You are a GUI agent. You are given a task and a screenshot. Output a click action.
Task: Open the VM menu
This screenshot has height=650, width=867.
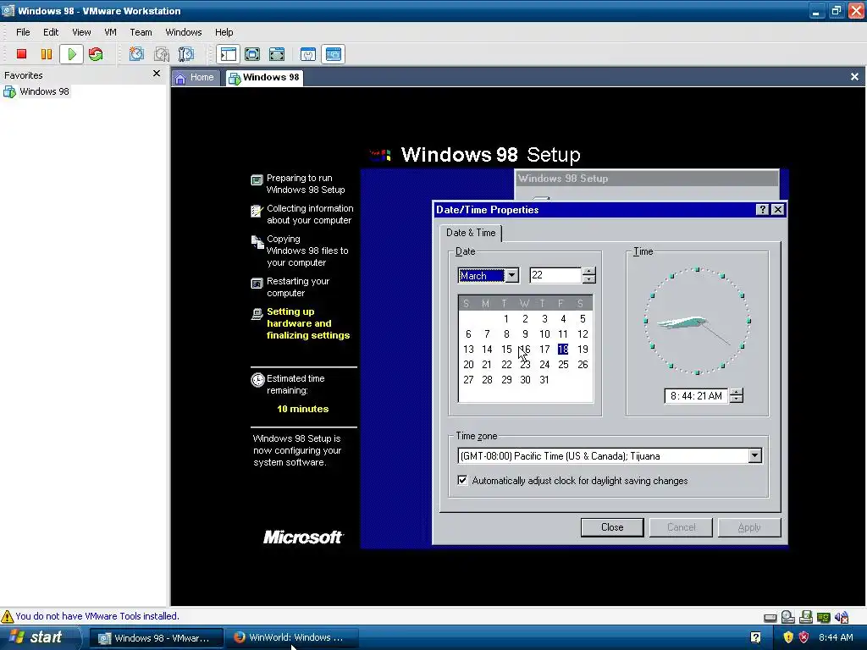pyautogui.click(x=111, y=32)
